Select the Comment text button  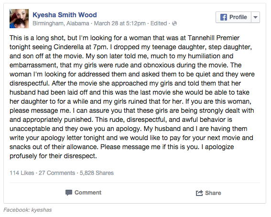88,193
